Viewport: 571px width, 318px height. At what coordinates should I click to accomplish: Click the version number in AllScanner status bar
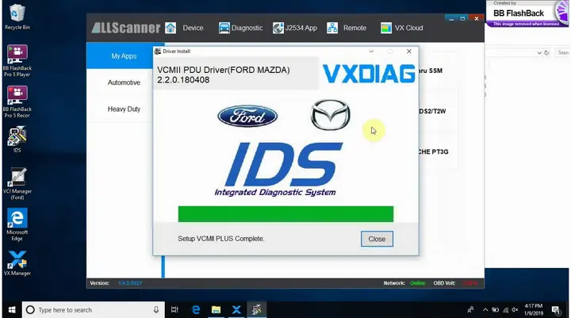(x=130, y=283)
